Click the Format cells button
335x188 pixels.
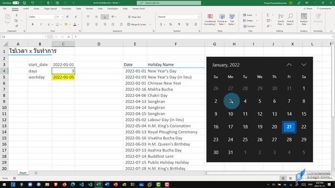click(249, 26)
